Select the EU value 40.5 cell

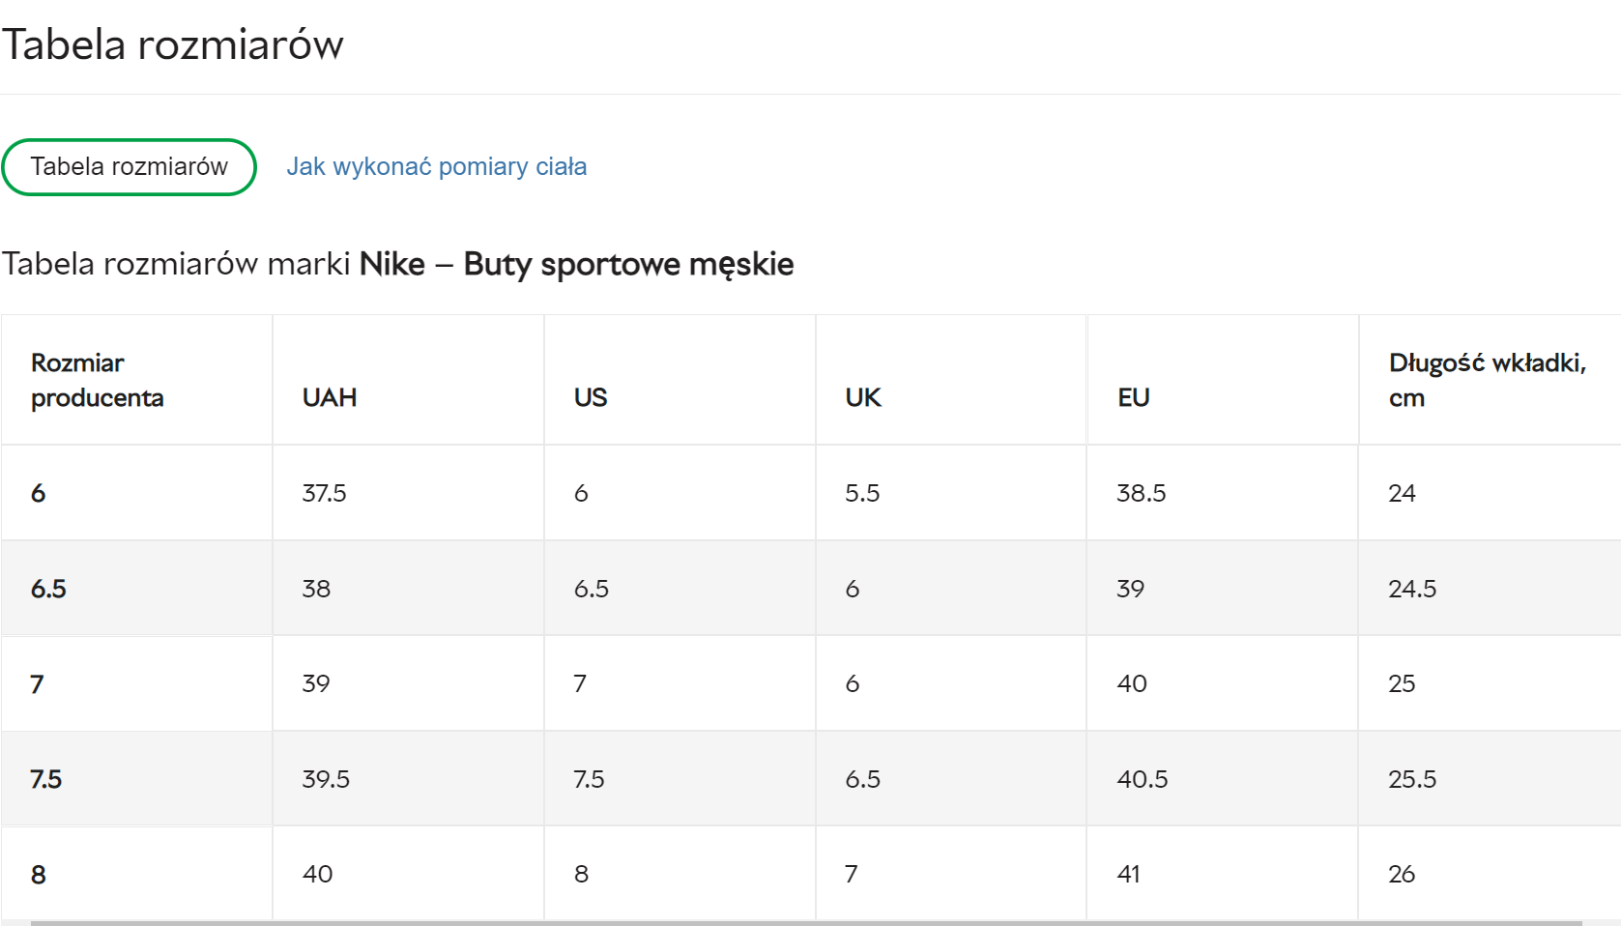pyautogui.click(x=1142, y=779)
